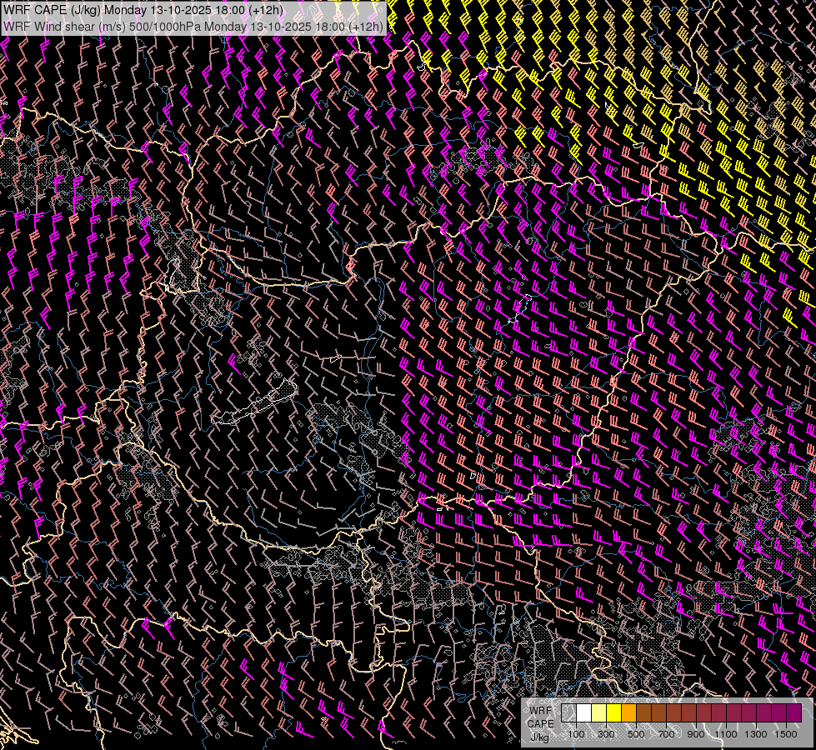Click the 900 legend scale label
Screen dimensions: 816x750
(696, 734)
